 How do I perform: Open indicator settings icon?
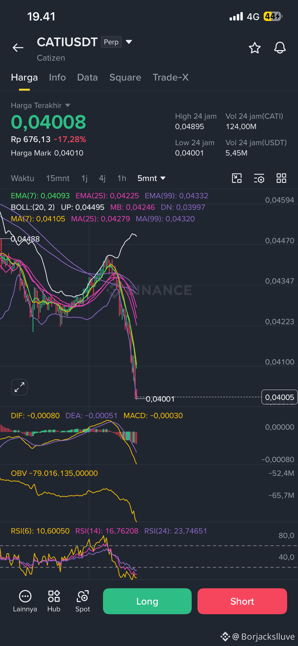pyautogui.click(x=259, y=178)
